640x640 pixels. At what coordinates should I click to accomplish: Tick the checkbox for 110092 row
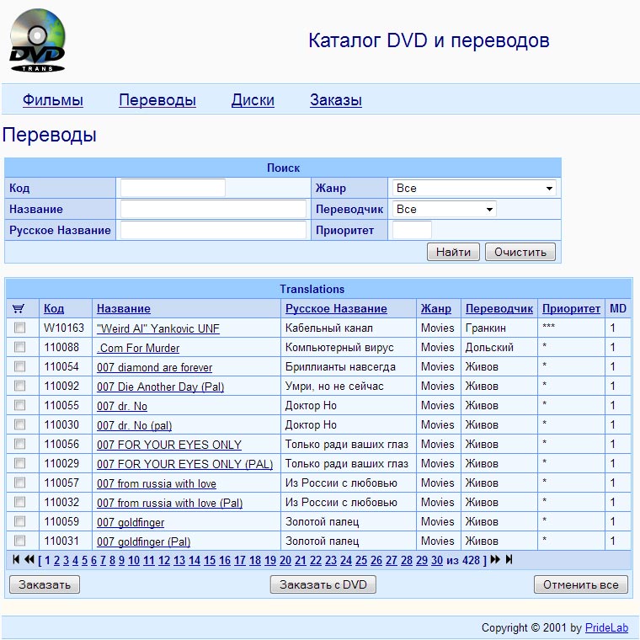click(19, 386)
